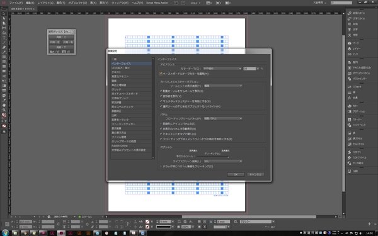This screenshot has width=378, height=236.
Task: Toggle 自動的にアイコンパネル化 checkbox
Action: [161, 123]
